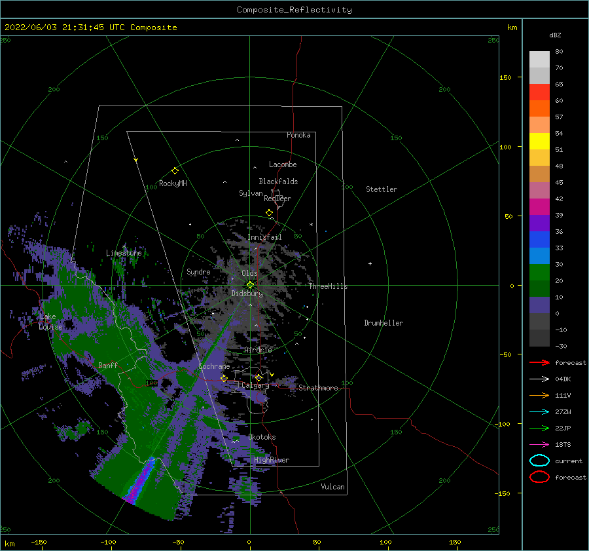Click the Blackfalds label
Viewport: 589px width, 551px height.
coord(278,181)
